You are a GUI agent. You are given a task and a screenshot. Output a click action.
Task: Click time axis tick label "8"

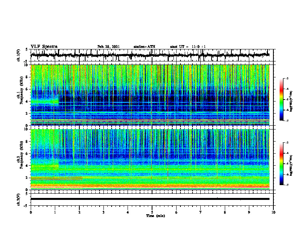point(225,212)
